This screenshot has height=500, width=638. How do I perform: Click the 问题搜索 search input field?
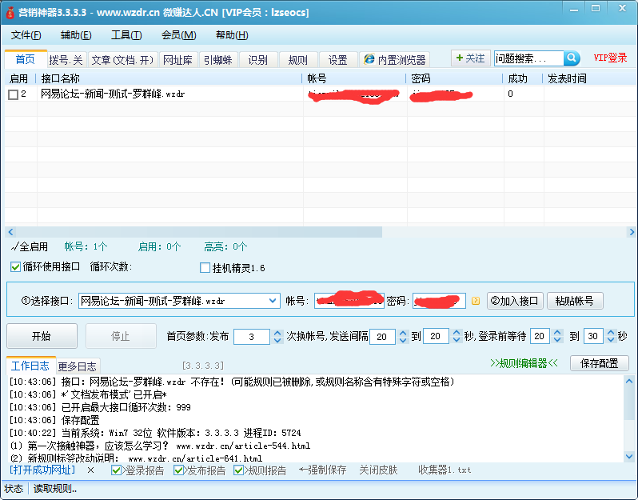(x=529, y=58)
